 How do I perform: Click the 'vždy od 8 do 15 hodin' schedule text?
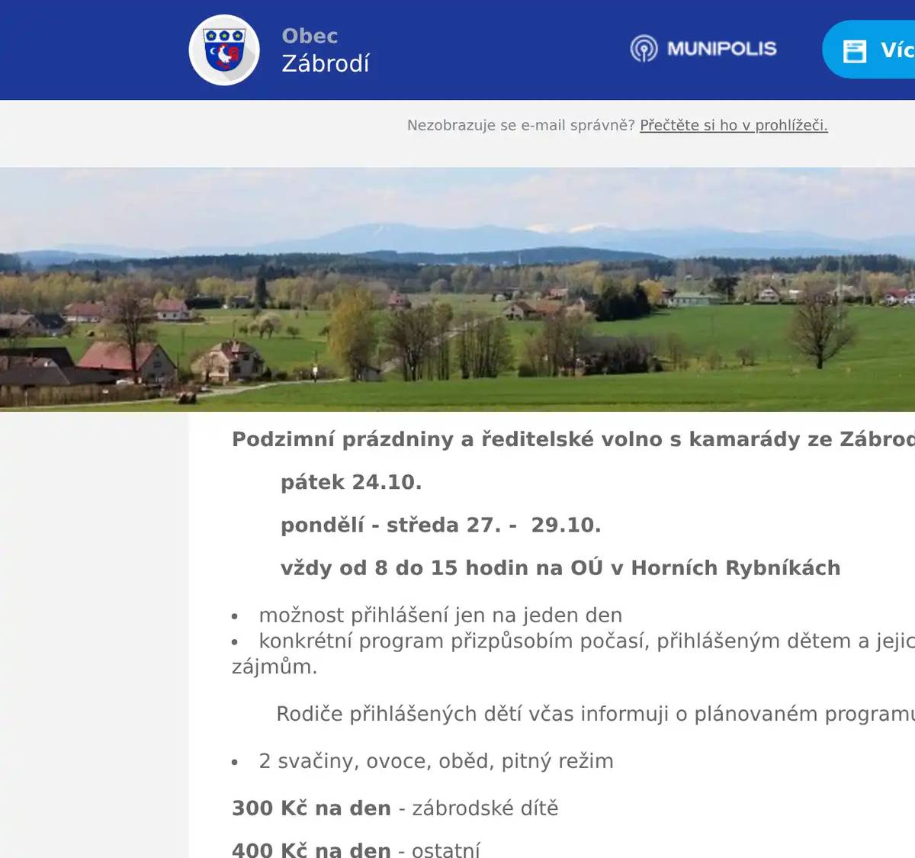560,567
